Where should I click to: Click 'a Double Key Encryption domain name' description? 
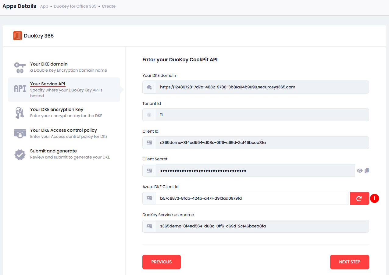[x=69, y=70]
